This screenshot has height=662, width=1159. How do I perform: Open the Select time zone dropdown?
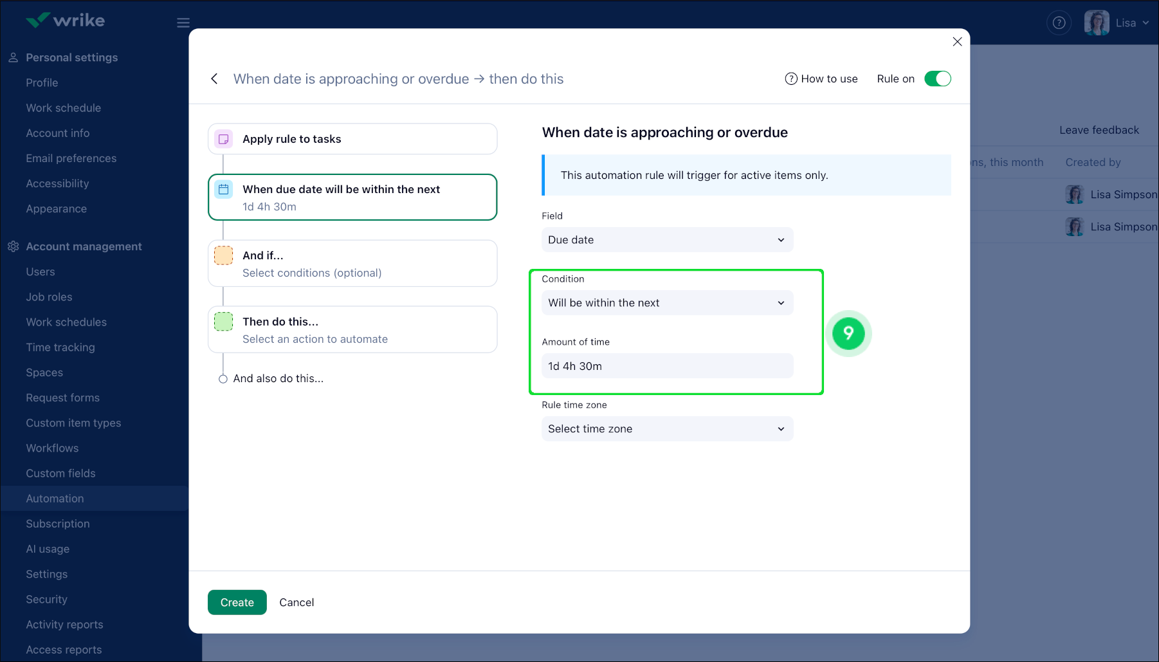coord(667,429)
